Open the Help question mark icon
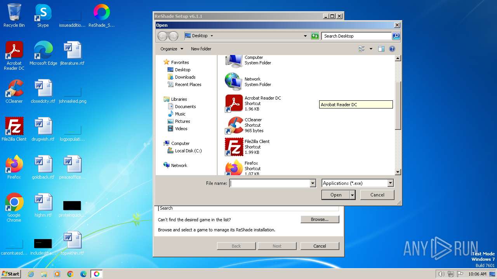Viewport: 497px width, 279px height. point(392,49)
